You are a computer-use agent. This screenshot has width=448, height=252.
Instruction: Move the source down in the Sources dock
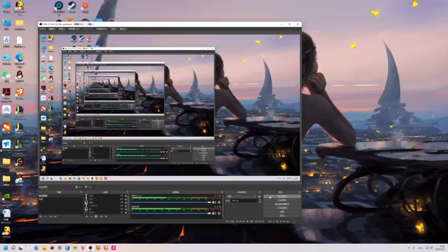tap(106, 217)
